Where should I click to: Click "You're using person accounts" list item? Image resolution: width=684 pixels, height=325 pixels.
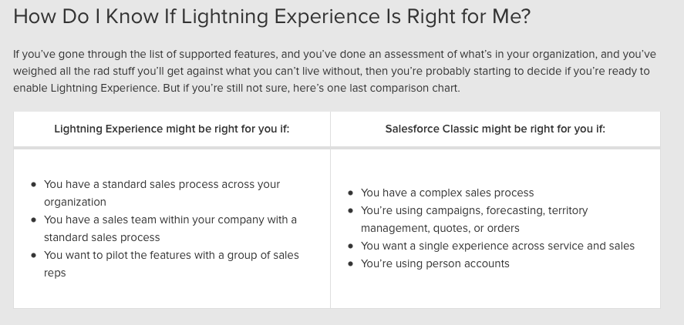click(435, 263)
